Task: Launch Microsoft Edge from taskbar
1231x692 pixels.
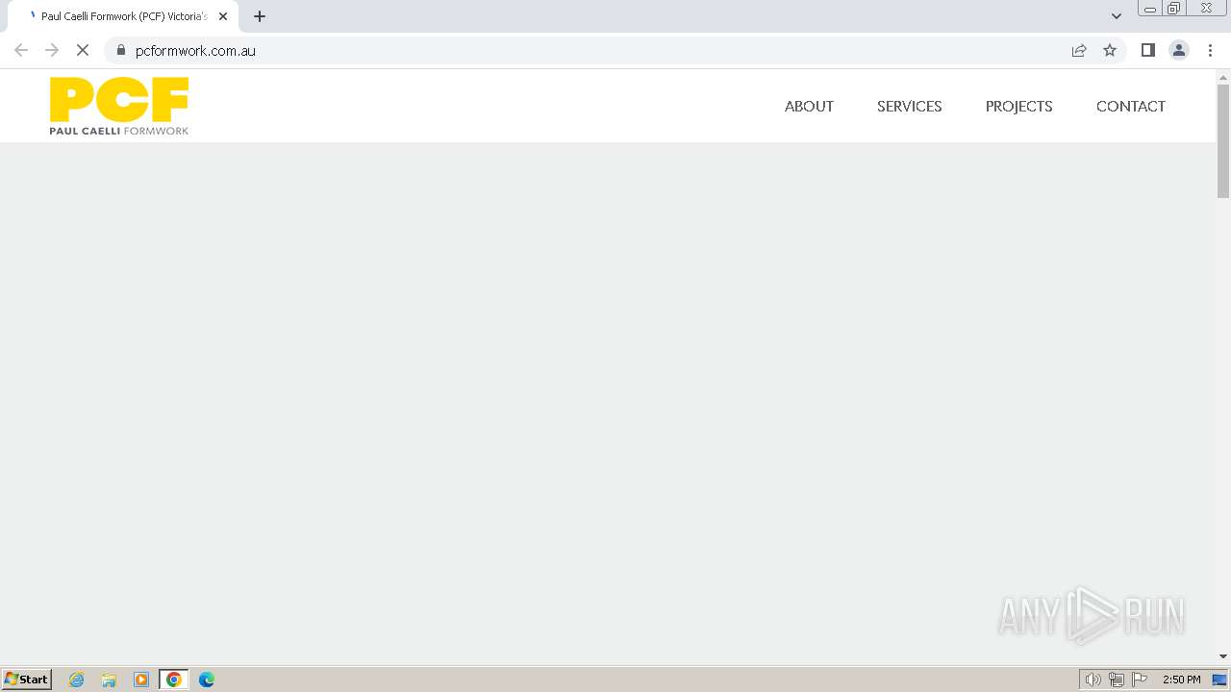Action: click(x=207, y=680)
